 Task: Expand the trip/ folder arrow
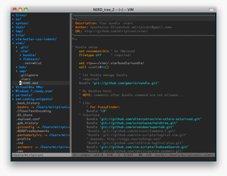point(13,35)
